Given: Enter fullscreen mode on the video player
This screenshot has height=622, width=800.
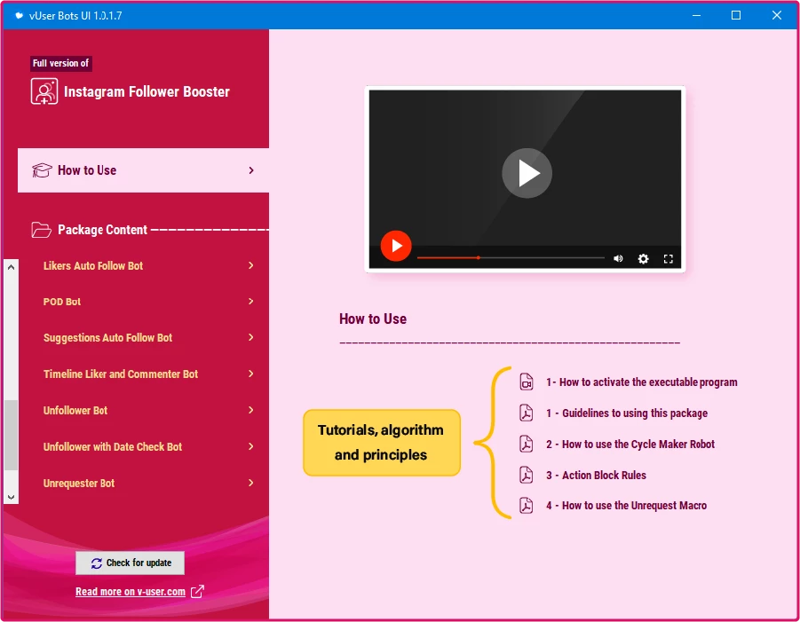Looking at the screenshot, I should pos(669,259).
